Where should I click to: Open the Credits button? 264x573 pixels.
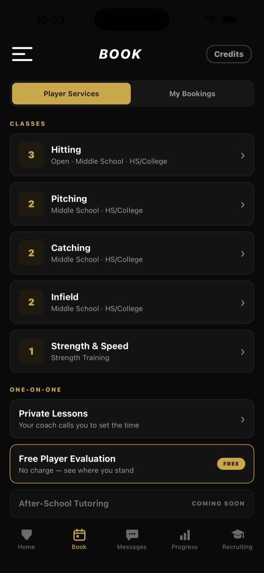pyautogui.click(x=229, y=54)
